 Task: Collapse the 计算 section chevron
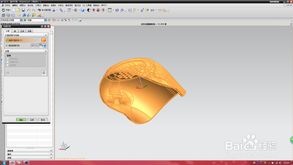(46, 51)
